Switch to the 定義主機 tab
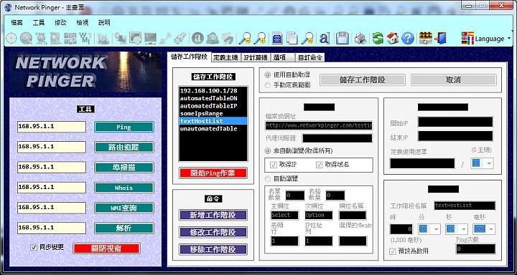This screenshot has height=275, width=517. tap(226, 57)
